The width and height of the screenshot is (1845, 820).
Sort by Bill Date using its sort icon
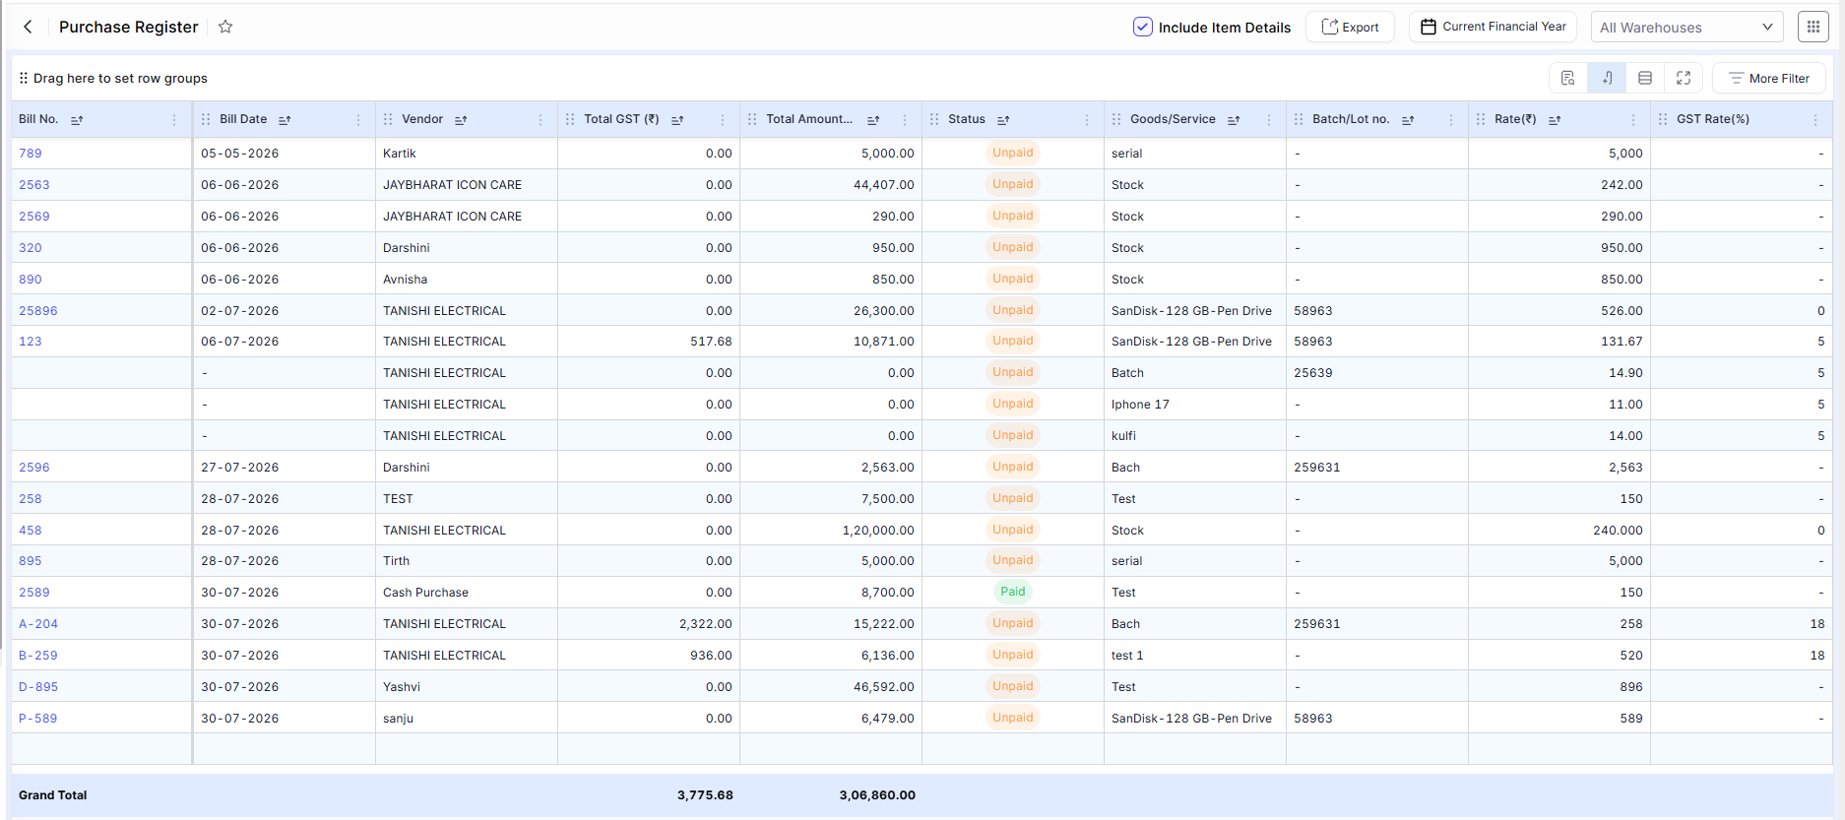(x=285, y=120)
